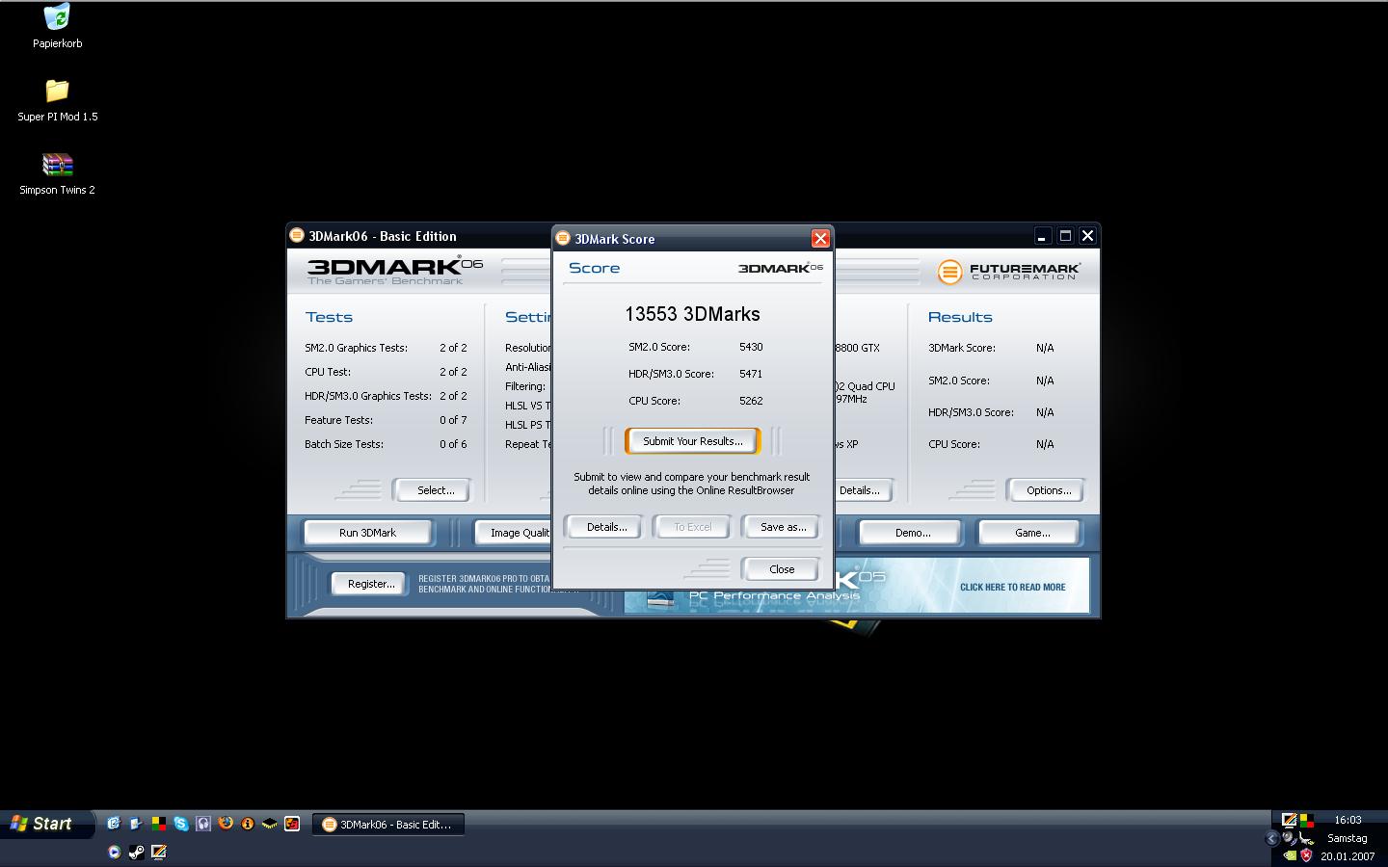Image resolution: width=1388 pixels, height=867 pixels.
Task: Open the orange info icon in quick launch
Action: [x=248, y=824]
